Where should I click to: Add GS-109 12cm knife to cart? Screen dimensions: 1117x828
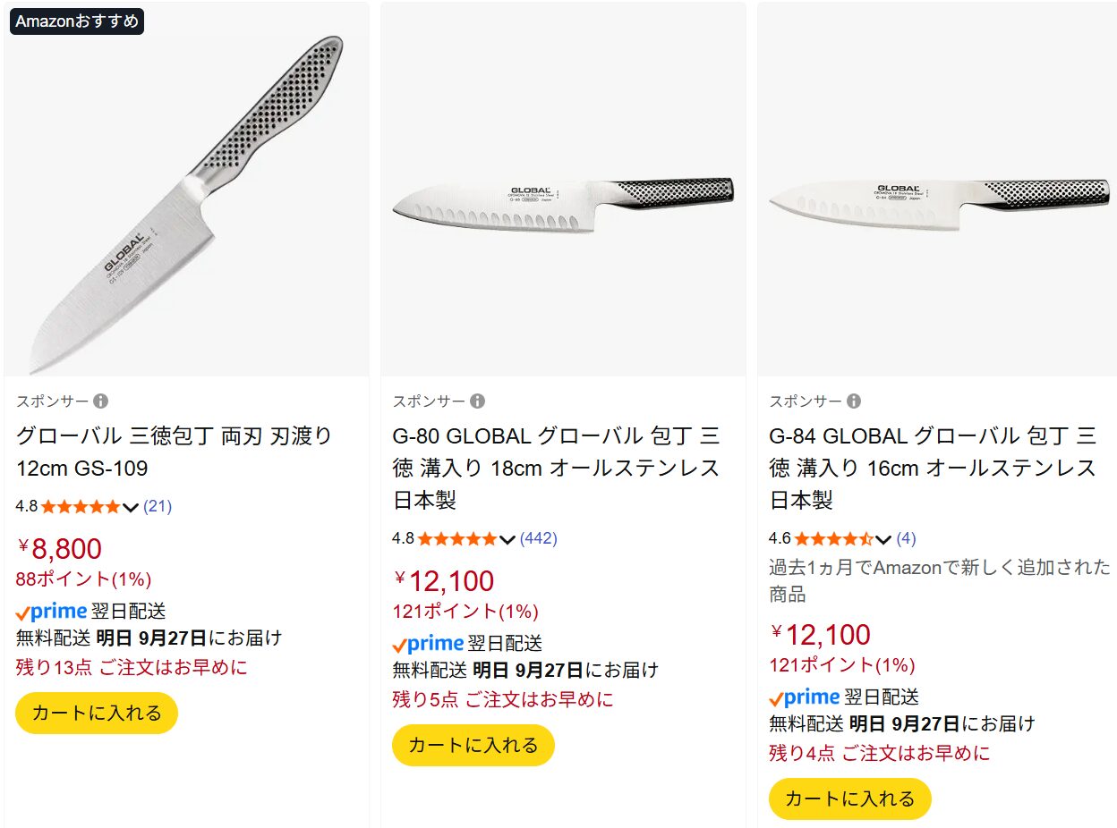click(x=97, y=713)
